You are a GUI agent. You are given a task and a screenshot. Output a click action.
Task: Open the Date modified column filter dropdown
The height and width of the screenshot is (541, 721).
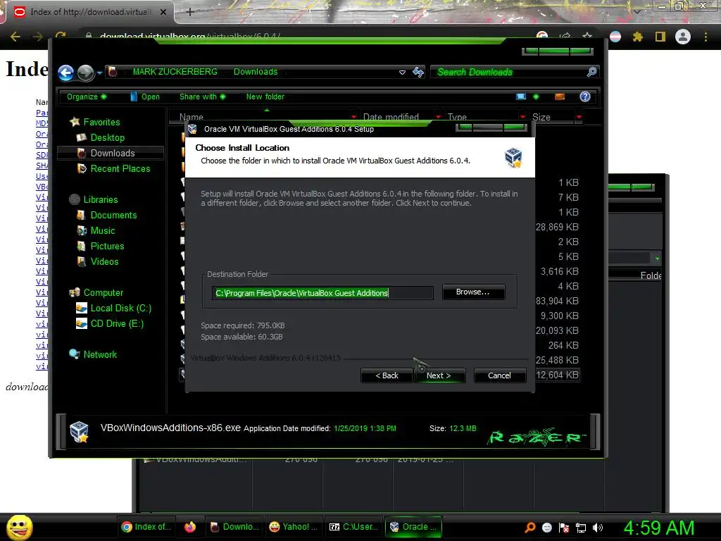tap(438, 116)
